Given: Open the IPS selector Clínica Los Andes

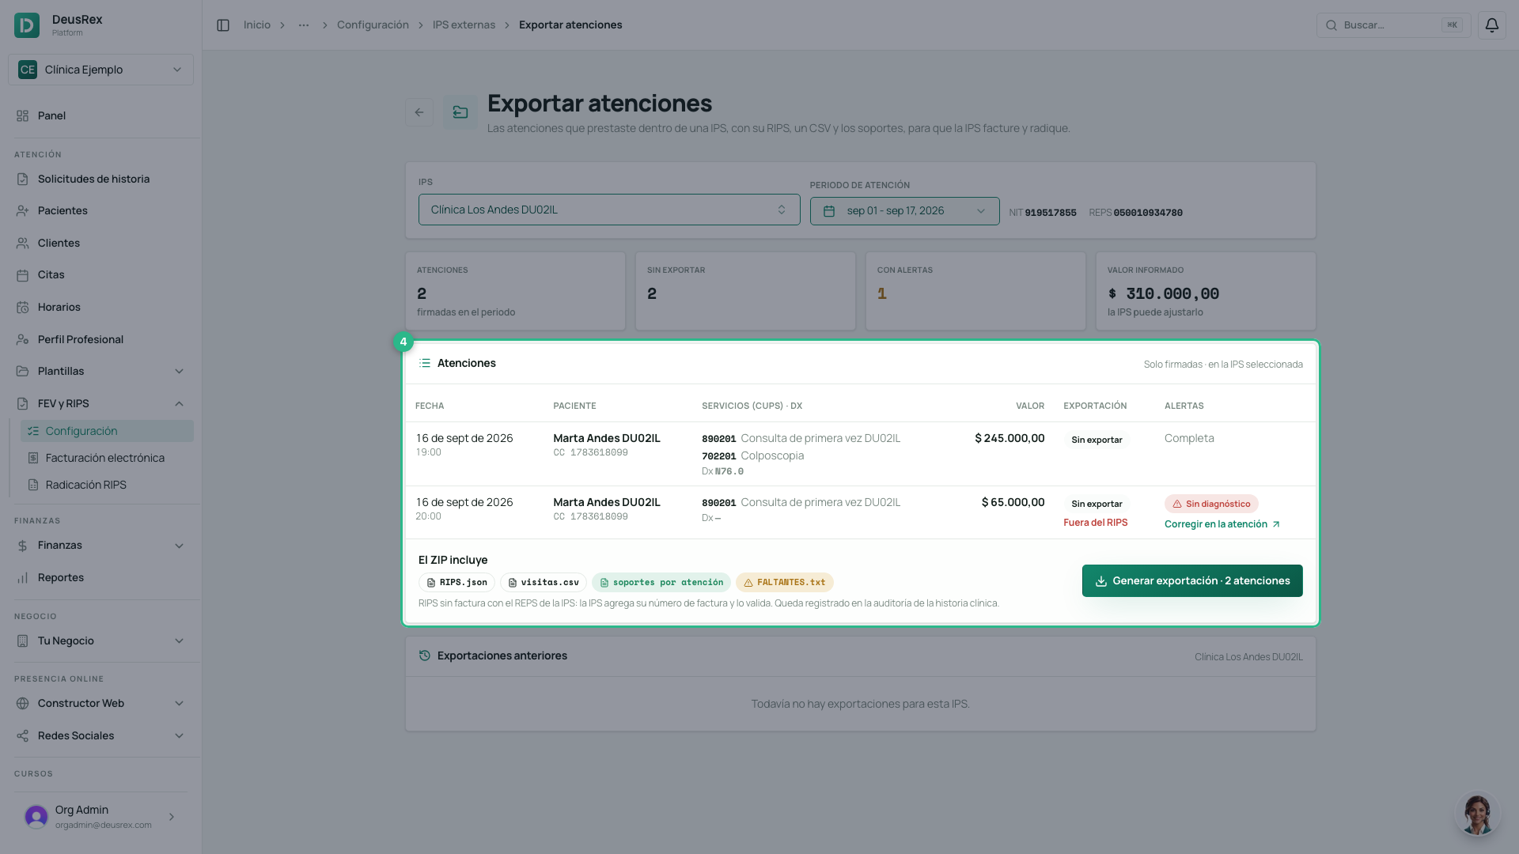Looking at the screenshot, I should tap(609, 210).
